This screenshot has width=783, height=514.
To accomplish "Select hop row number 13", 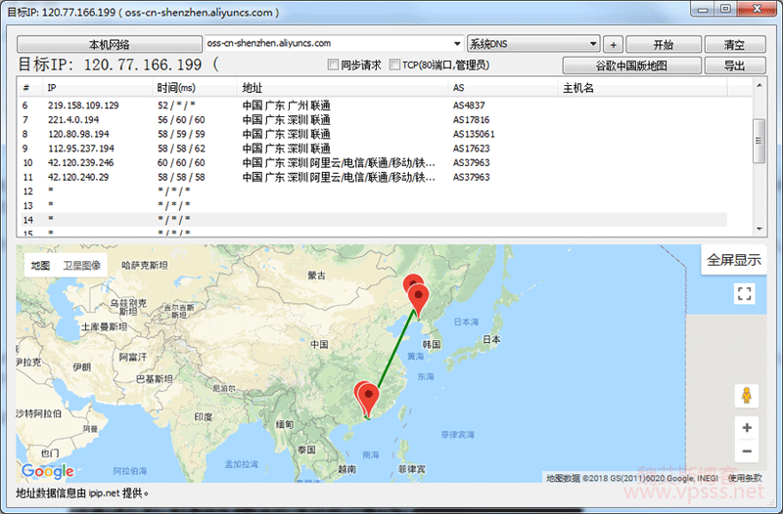I will coord(374,205).
